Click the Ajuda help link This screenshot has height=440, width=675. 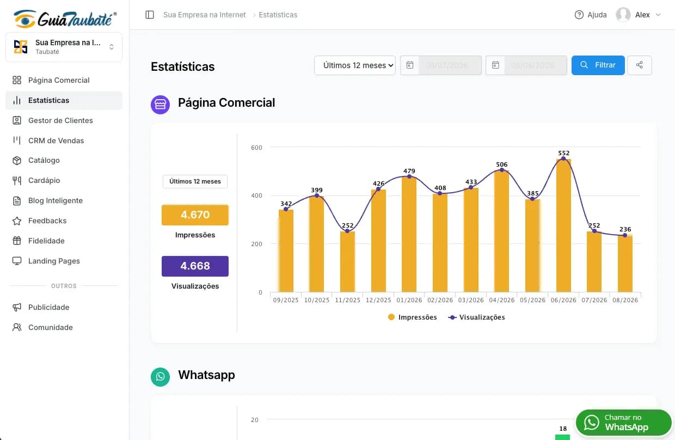click(591, 15)
